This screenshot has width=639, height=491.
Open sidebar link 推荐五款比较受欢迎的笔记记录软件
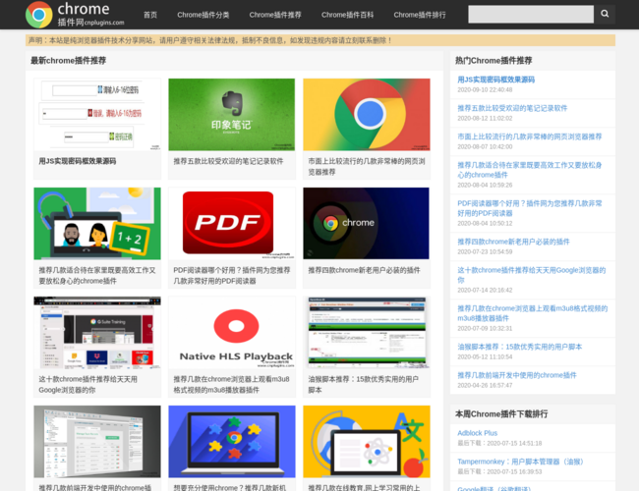(512, 108)
